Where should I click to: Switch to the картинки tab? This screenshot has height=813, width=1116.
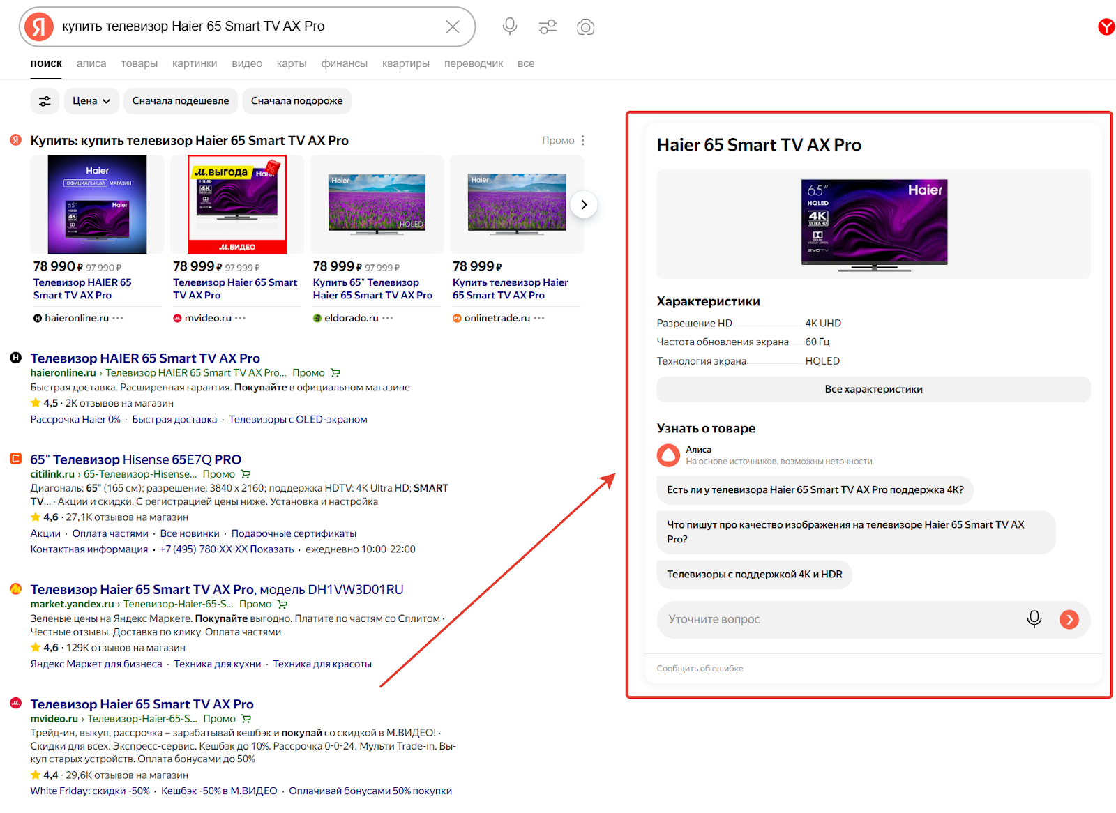point(195,63)
